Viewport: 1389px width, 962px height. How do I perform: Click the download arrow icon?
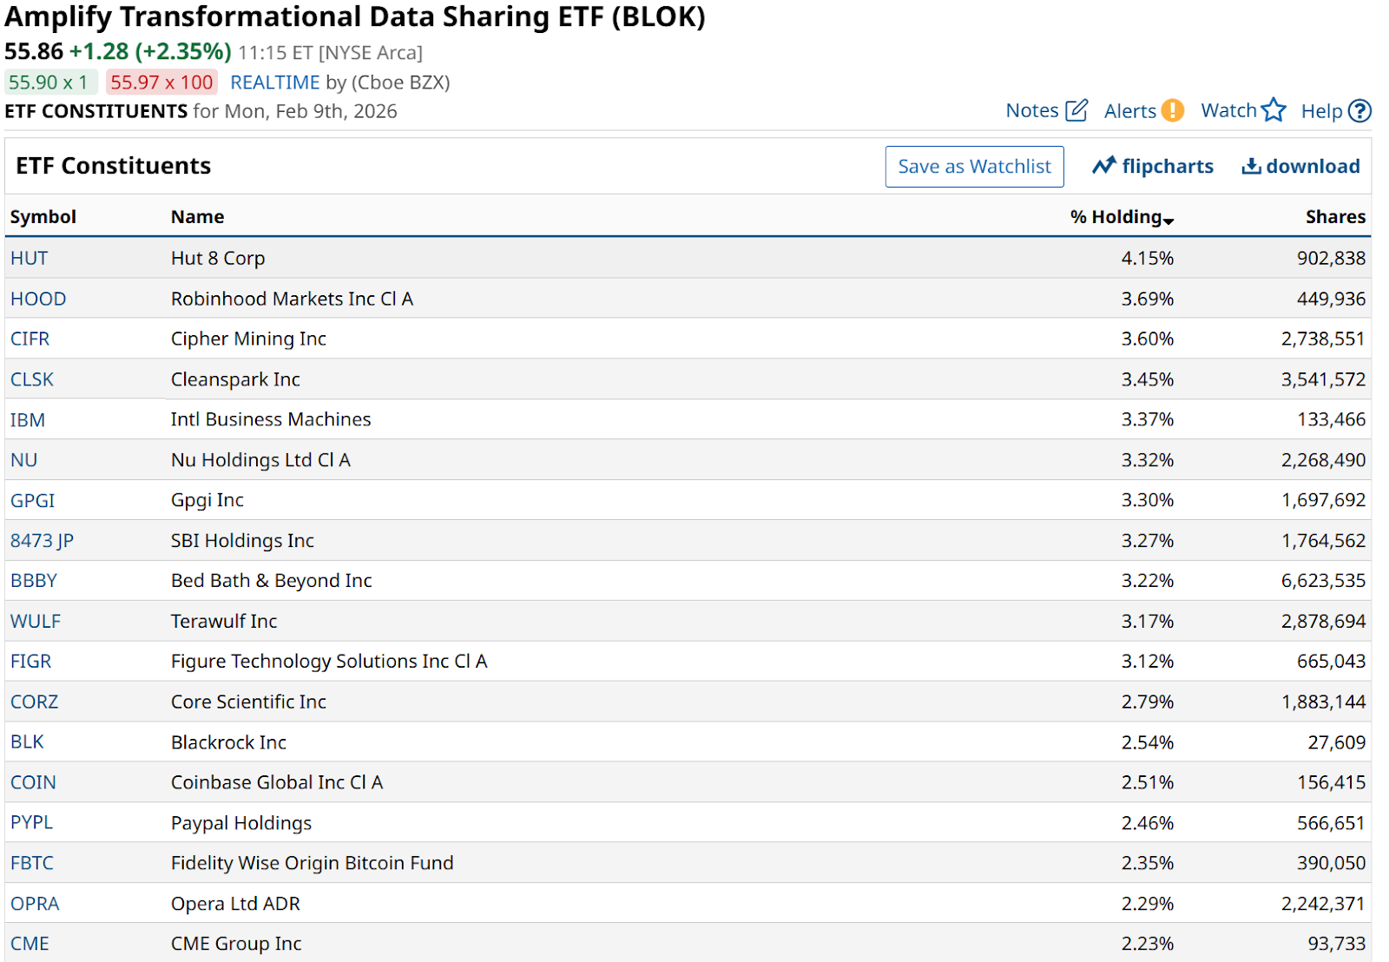[1251, 166]
